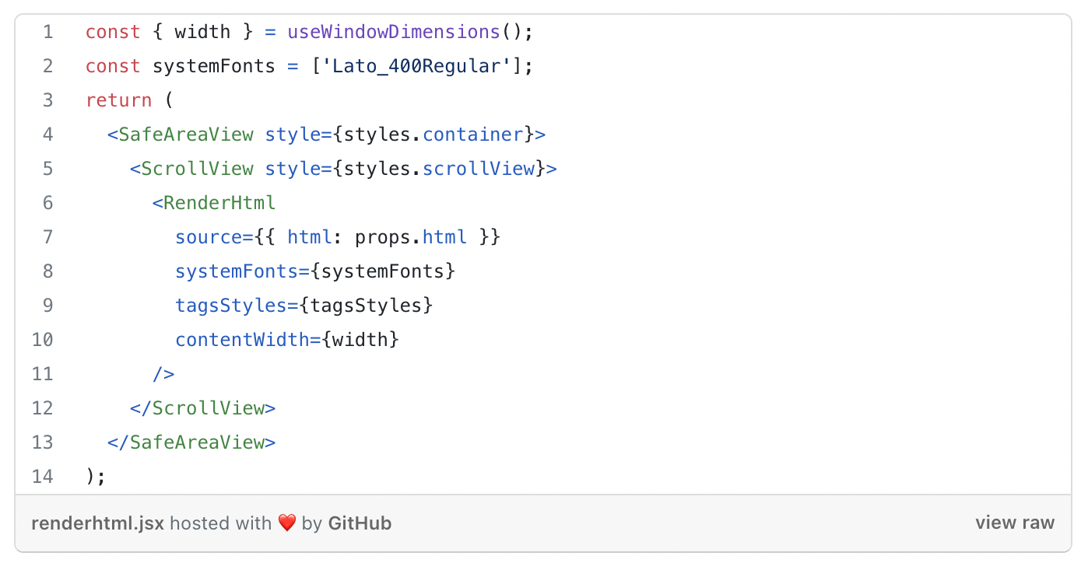Select line number 1
Viewport: 1088px width, 563px height.
(x=48, y=32)
